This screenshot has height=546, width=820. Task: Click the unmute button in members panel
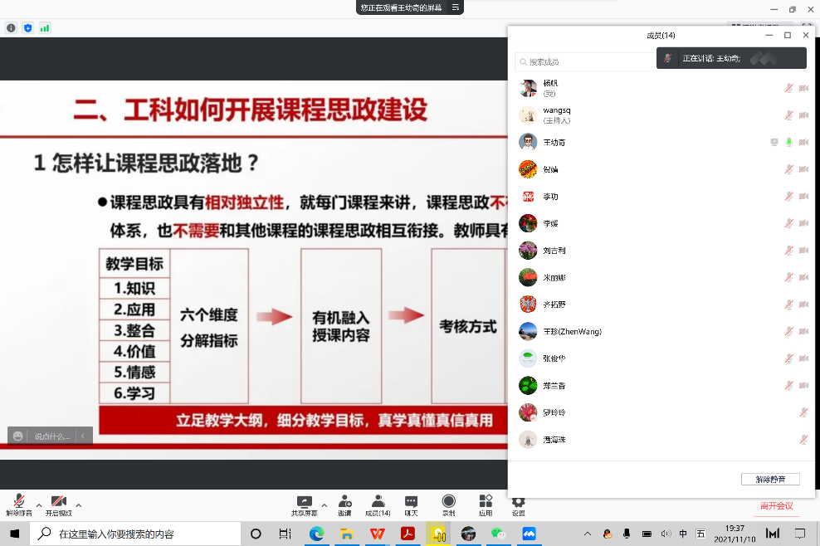770,479
